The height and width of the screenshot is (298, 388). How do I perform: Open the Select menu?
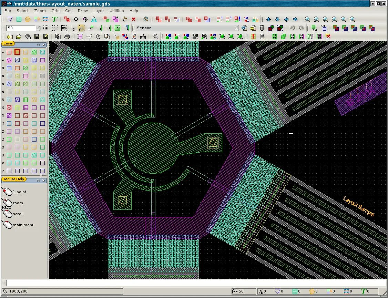[22, 11]
